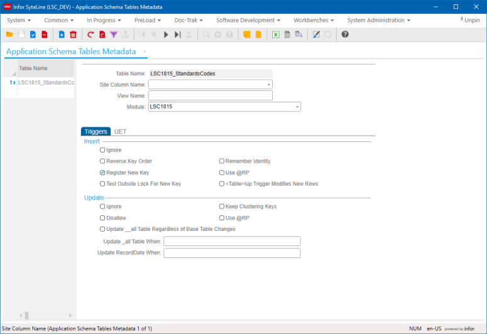Click the orange sticky note icon

coord(246,35)
